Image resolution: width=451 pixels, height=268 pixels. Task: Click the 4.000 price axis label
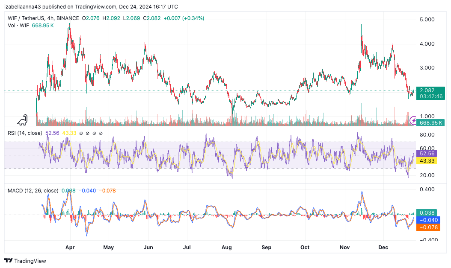(x=427, y=44)
